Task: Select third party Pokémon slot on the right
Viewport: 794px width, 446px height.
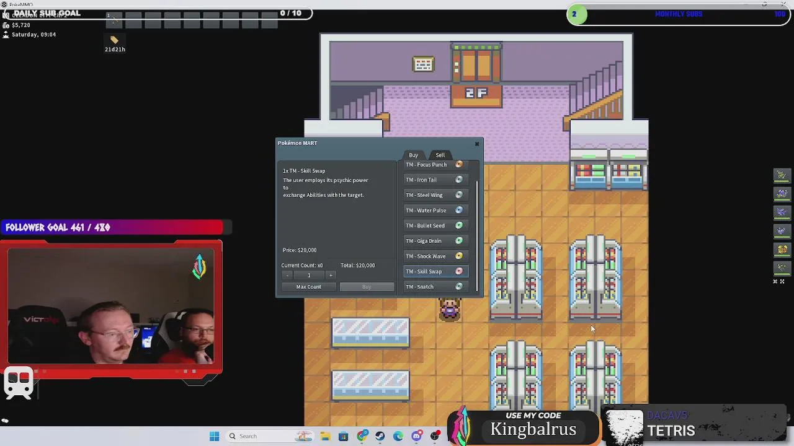Action: coord(782,212)
